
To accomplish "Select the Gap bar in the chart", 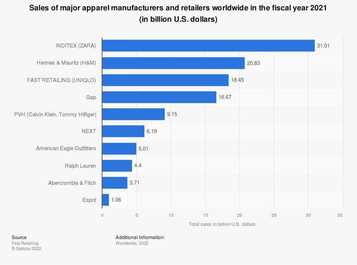I will [159, 97].
